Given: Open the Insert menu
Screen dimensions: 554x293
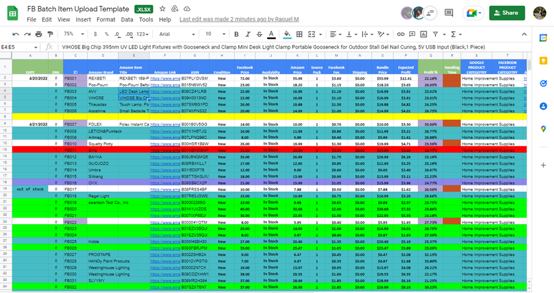Looking at the screenshot, I should (x=84, y=19).
